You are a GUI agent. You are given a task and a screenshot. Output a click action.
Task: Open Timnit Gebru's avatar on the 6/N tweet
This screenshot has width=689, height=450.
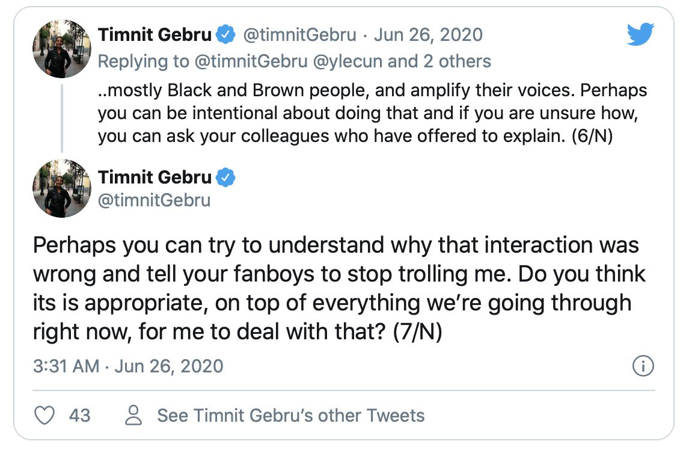61,49
